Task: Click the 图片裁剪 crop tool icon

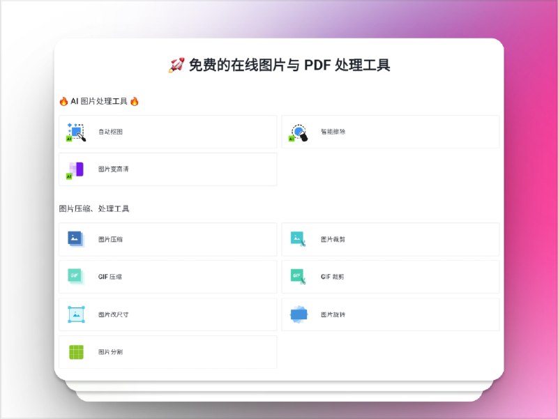Action: coord(299,239)
